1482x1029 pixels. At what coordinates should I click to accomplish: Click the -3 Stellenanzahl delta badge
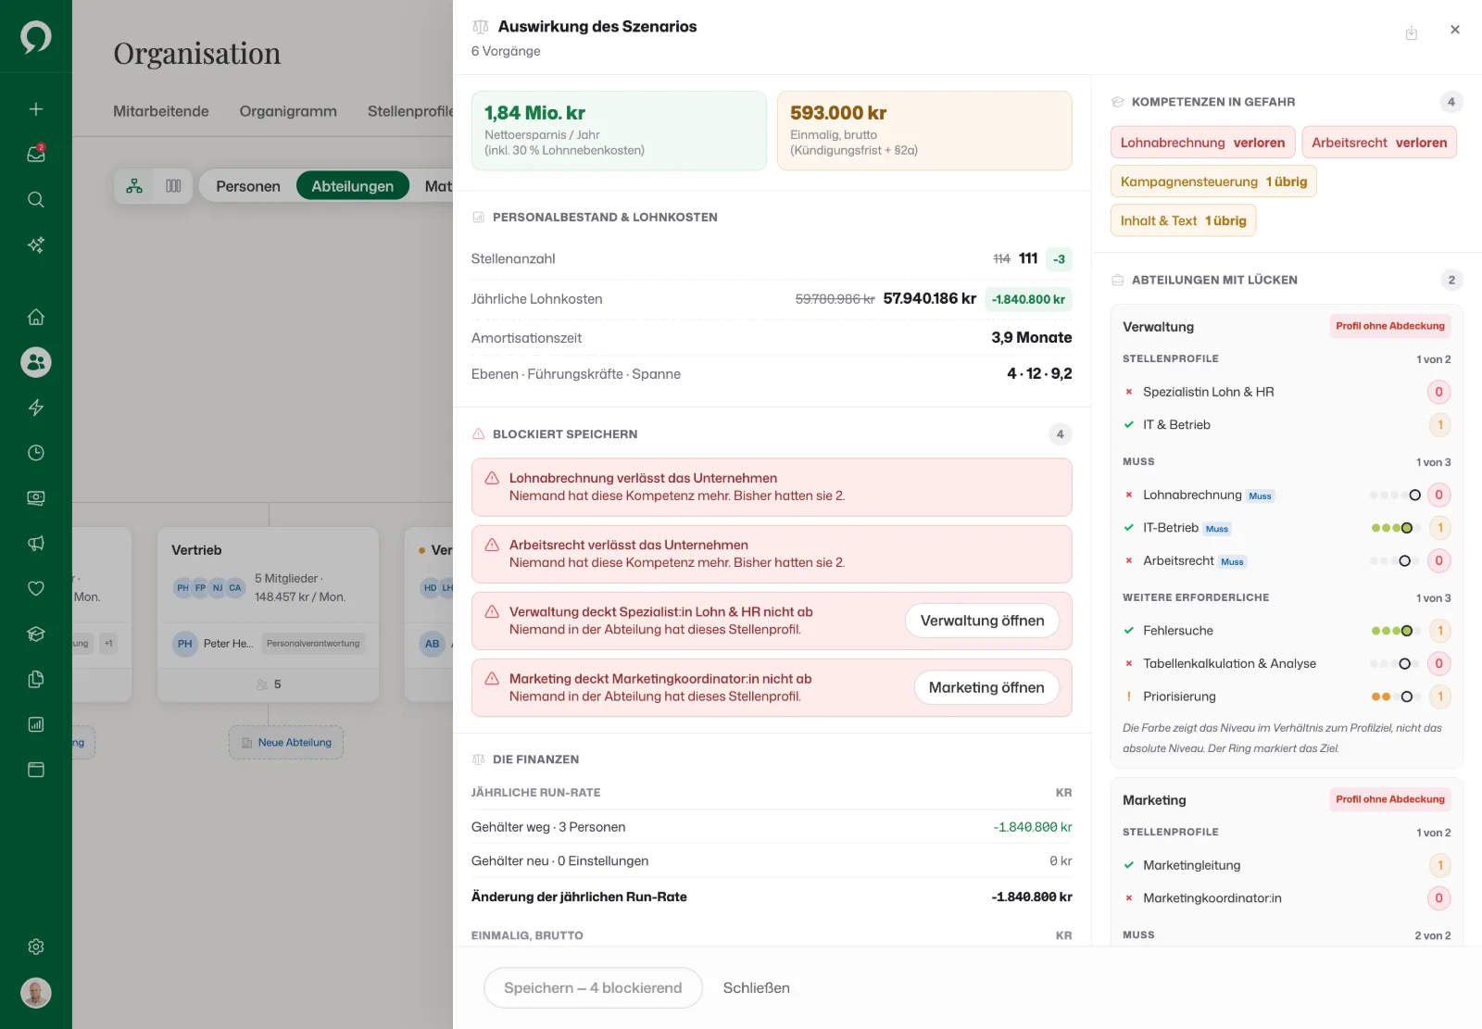coord(1059,259)
